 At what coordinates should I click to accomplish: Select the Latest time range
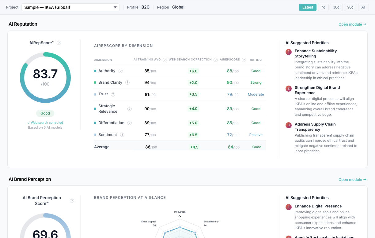coord(308,7)
